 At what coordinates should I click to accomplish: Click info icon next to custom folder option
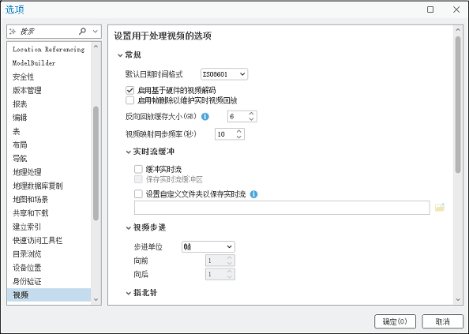click(253, 194)
